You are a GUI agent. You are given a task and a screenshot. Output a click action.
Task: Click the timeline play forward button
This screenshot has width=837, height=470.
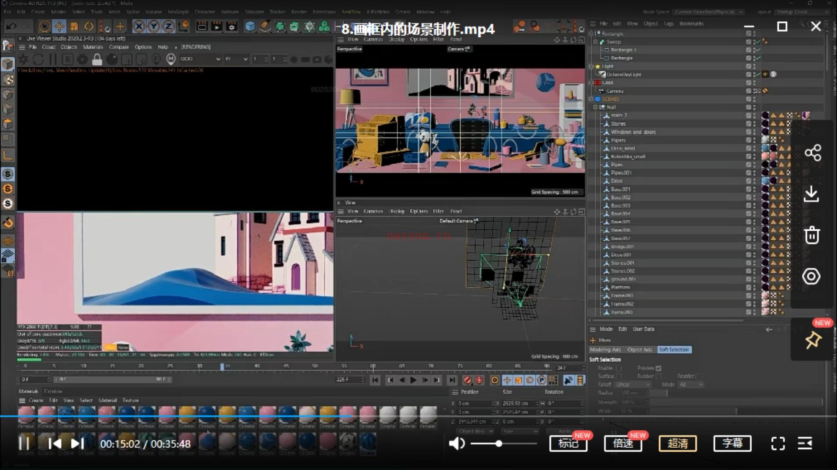point(413,380)
